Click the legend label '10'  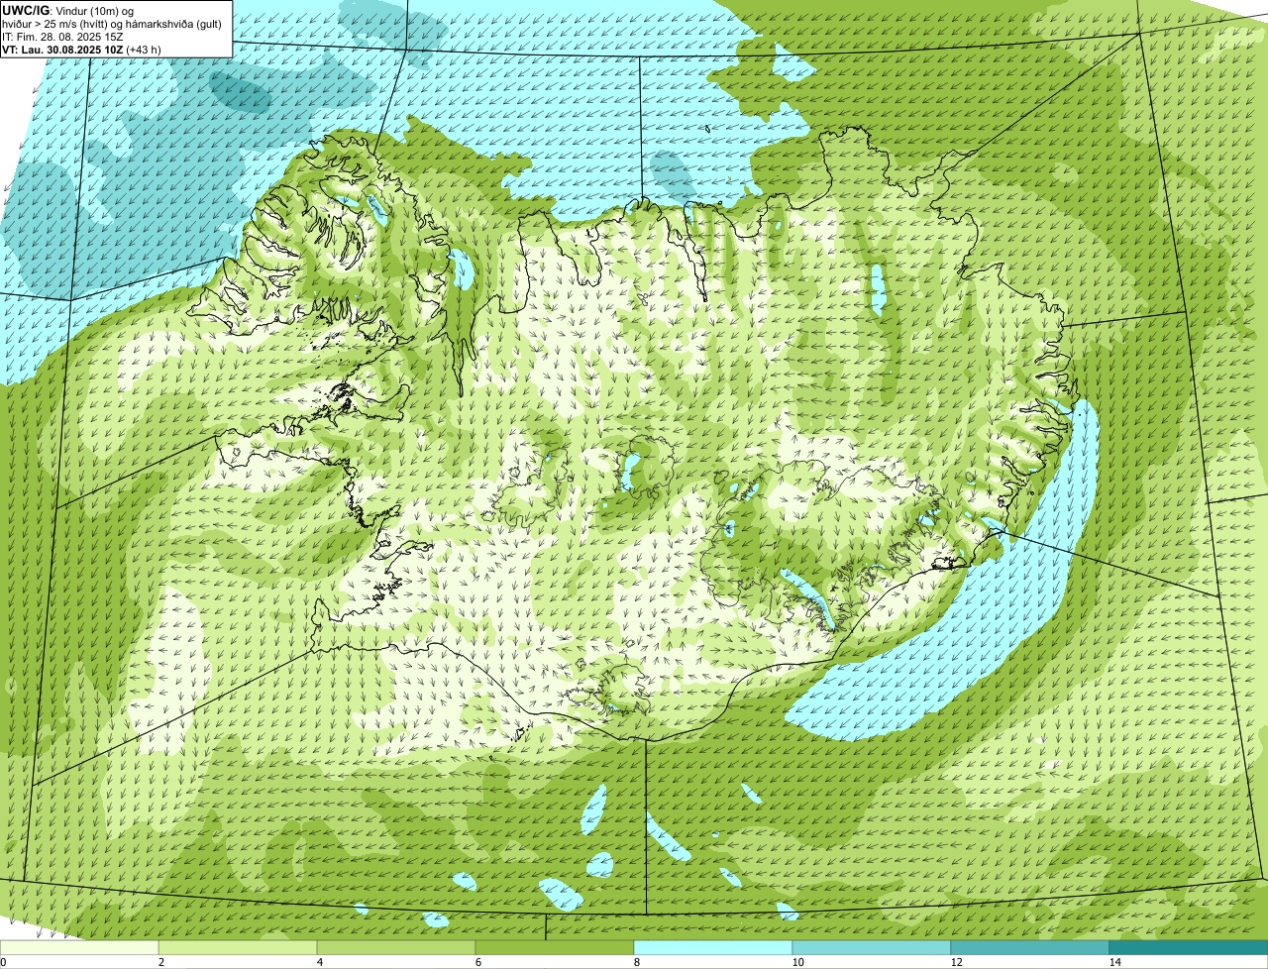pyautogui.click(x=797, y=962)
